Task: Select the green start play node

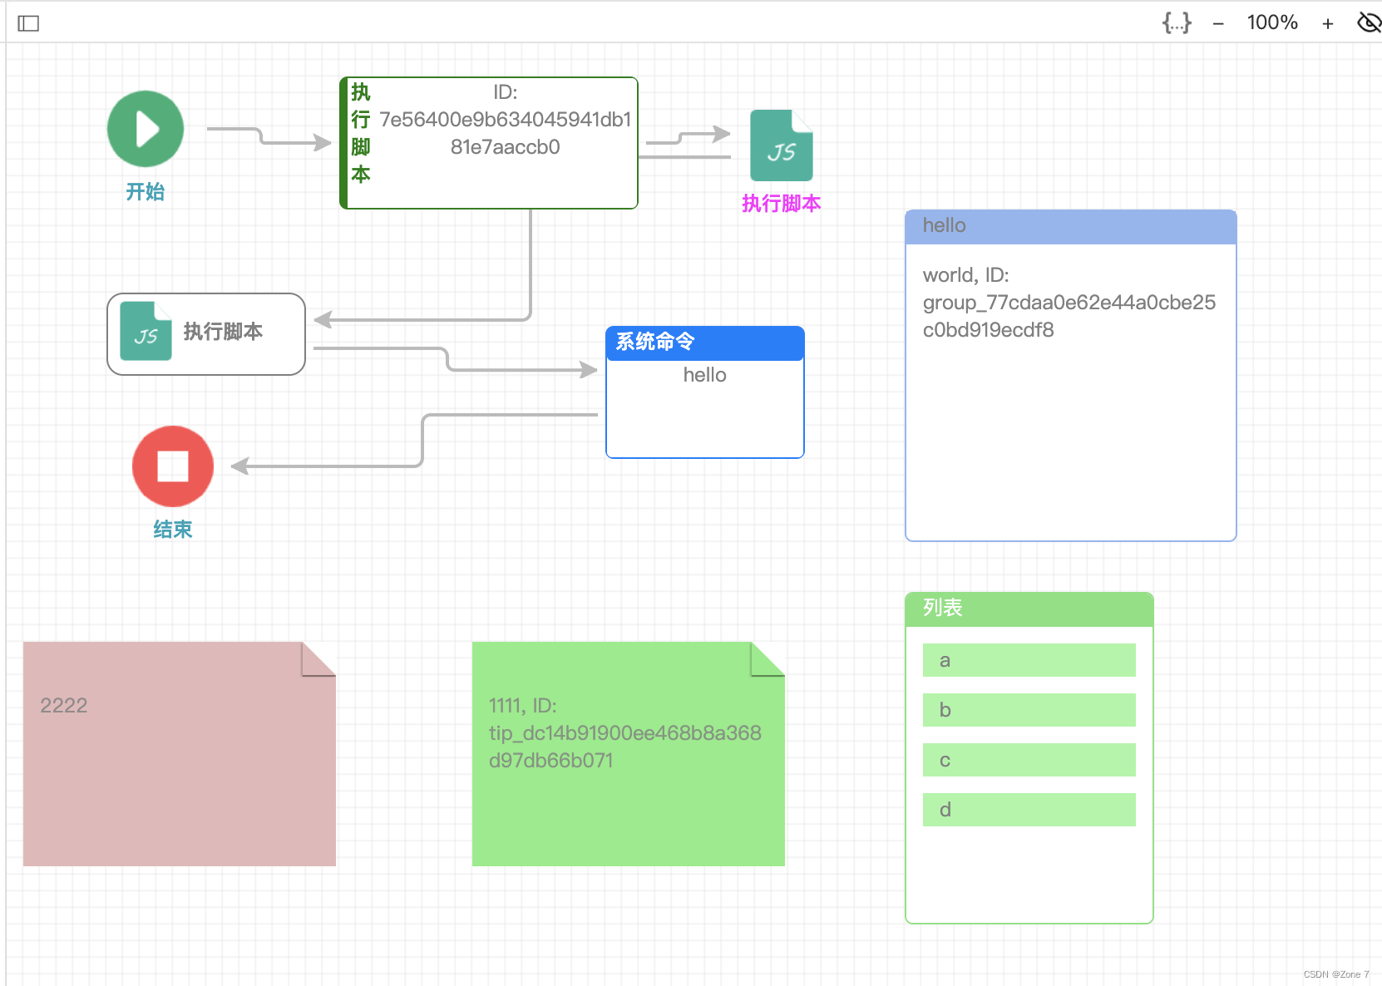Action: click(x=146, y=129)
